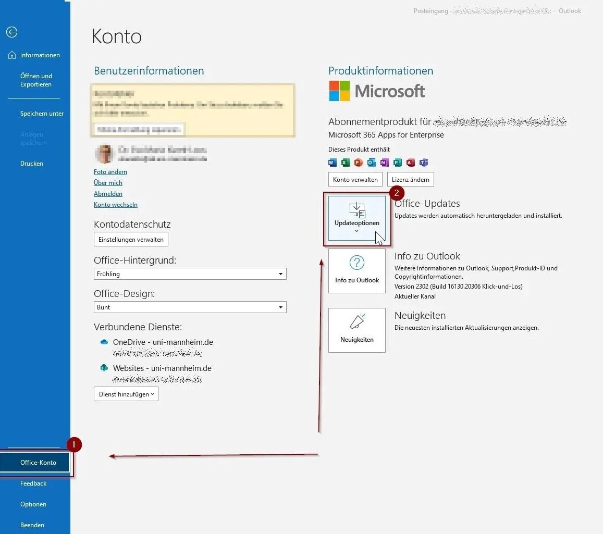Select Öffnen und Exportieren in sidebar
This screenshot has width=603, height=534.
click(x=36, y=80)
